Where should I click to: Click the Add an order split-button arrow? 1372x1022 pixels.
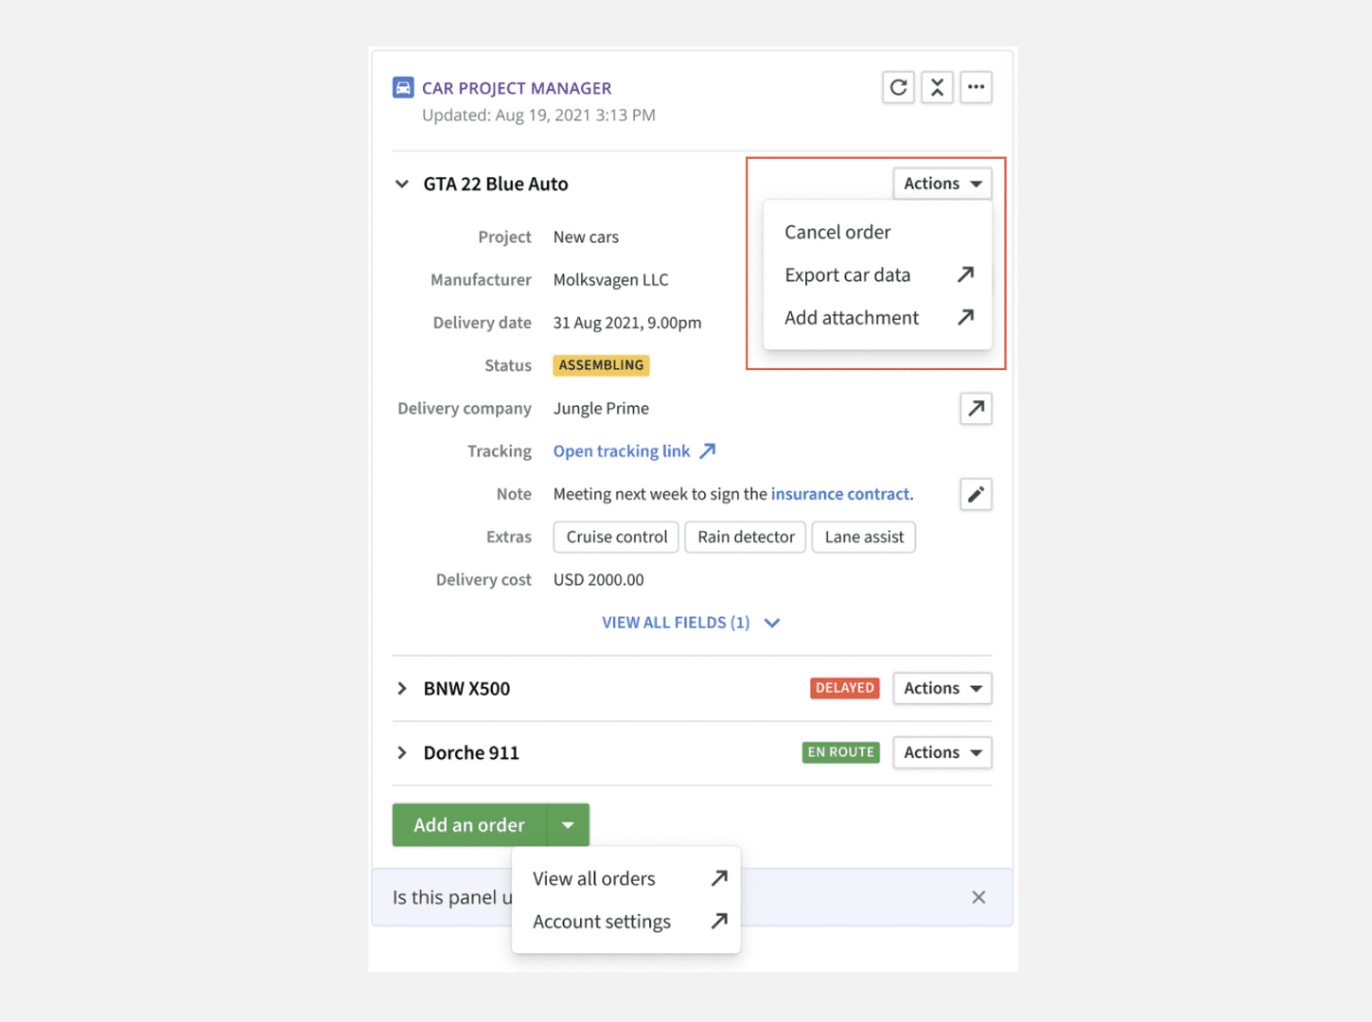pos(568,825)
